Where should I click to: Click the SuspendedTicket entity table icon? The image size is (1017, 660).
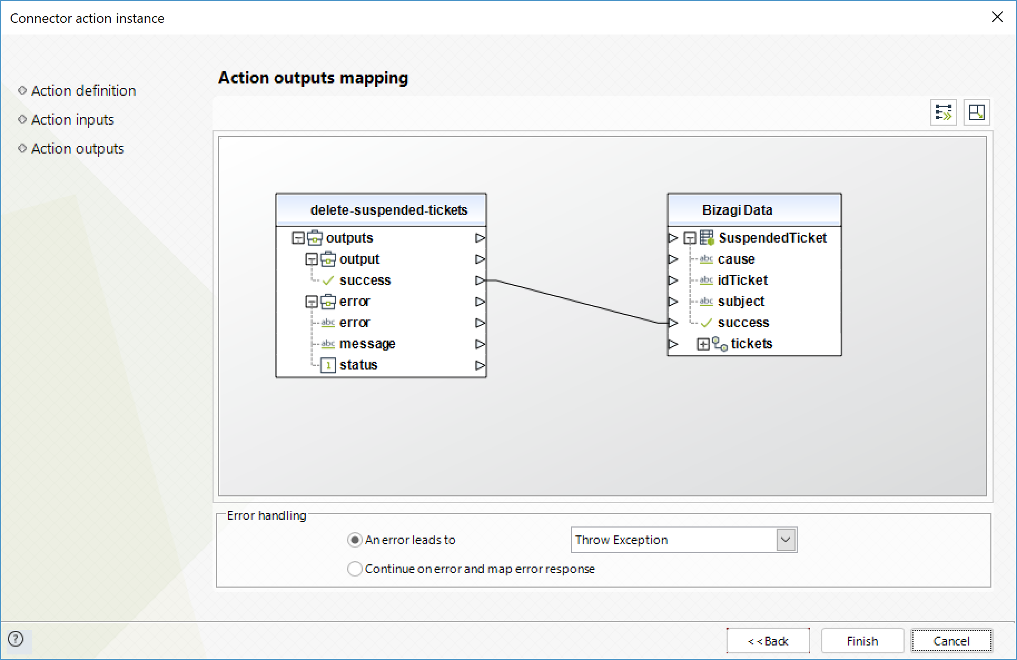(x=707, y=238)
